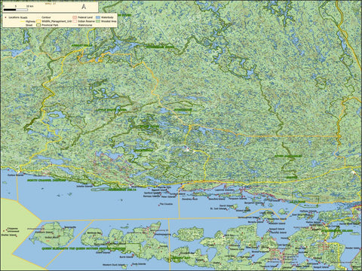Click the red dot beside The Cousins
Image resolution: width=362 pixels, height=271 pixels.
coord(159,206)
